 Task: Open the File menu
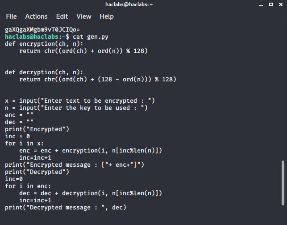coord(11,16)
